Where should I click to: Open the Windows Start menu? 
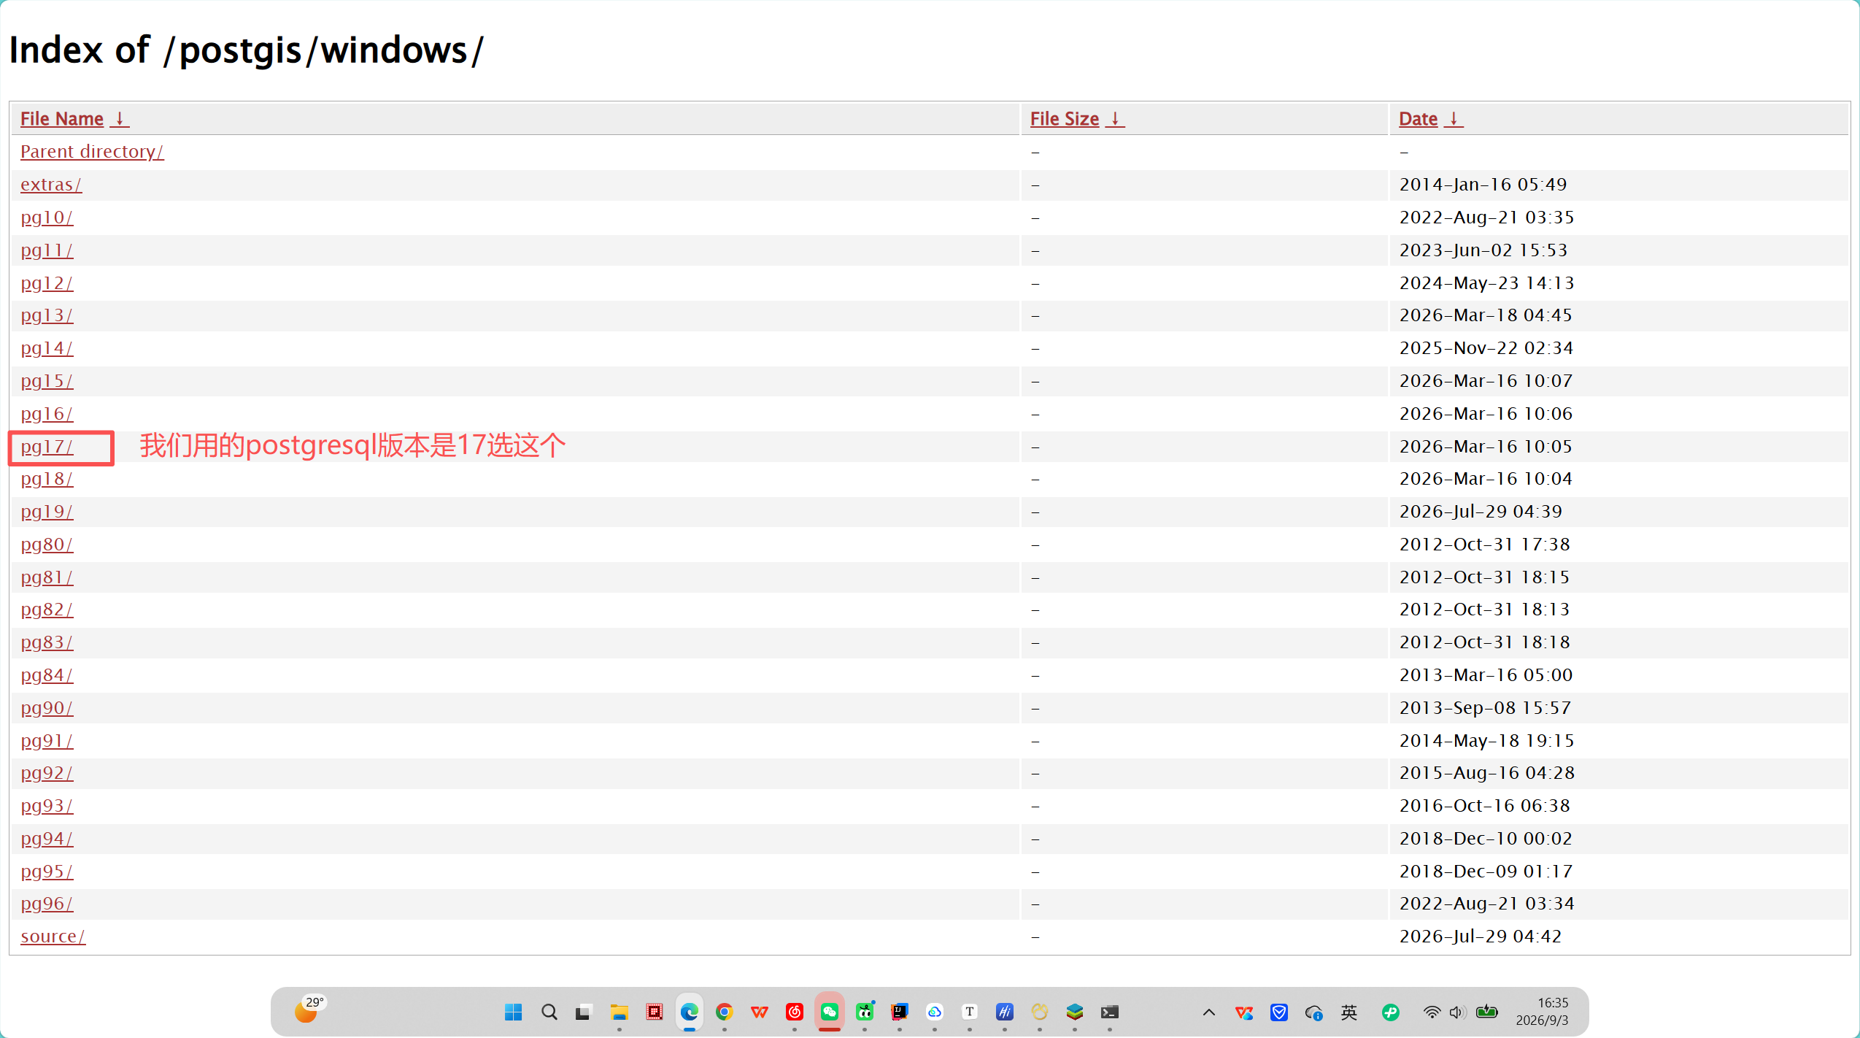513,1012
